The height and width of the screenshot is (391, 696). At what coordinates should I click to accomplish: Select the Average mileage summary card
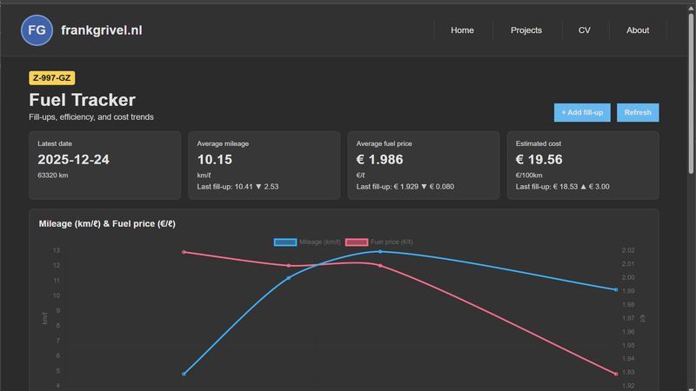click(264, 165)
